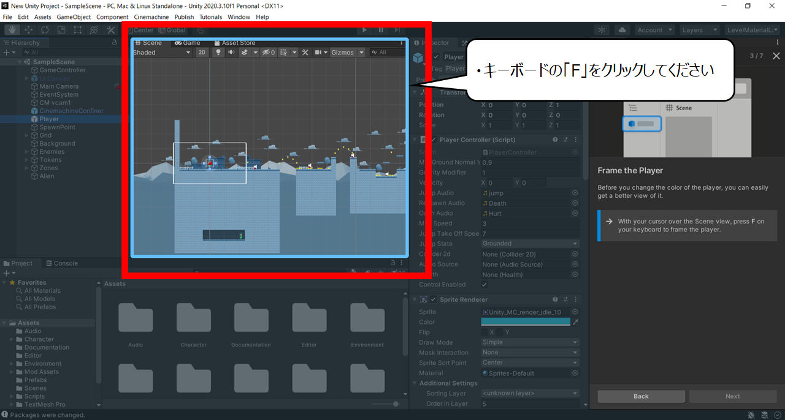The image size is (785, 420).
Task: Open the Jump State Grounded dropdown
Action: click(530, 244)
